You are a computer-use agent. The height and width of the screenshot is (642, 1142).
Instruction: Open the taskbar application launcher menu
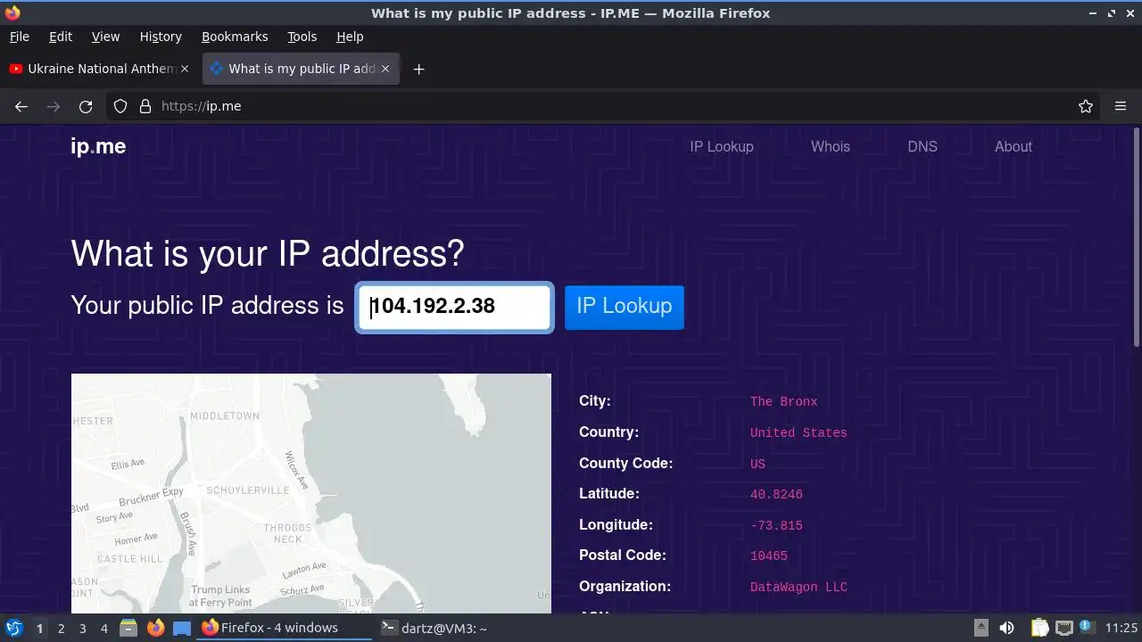pyautogui.click(x=14, y=628)
